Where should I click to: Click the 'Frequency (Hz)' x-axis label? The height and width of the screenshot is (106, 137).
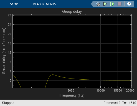72,95
